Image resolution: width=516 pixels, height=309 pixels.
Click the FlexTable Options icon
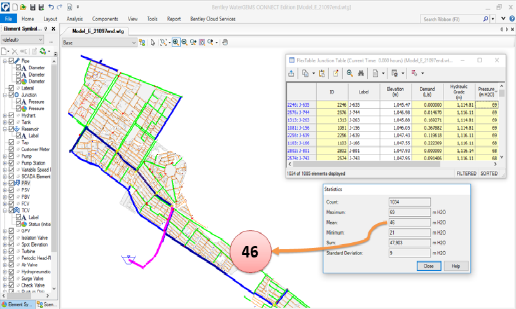tap(394, 73)
